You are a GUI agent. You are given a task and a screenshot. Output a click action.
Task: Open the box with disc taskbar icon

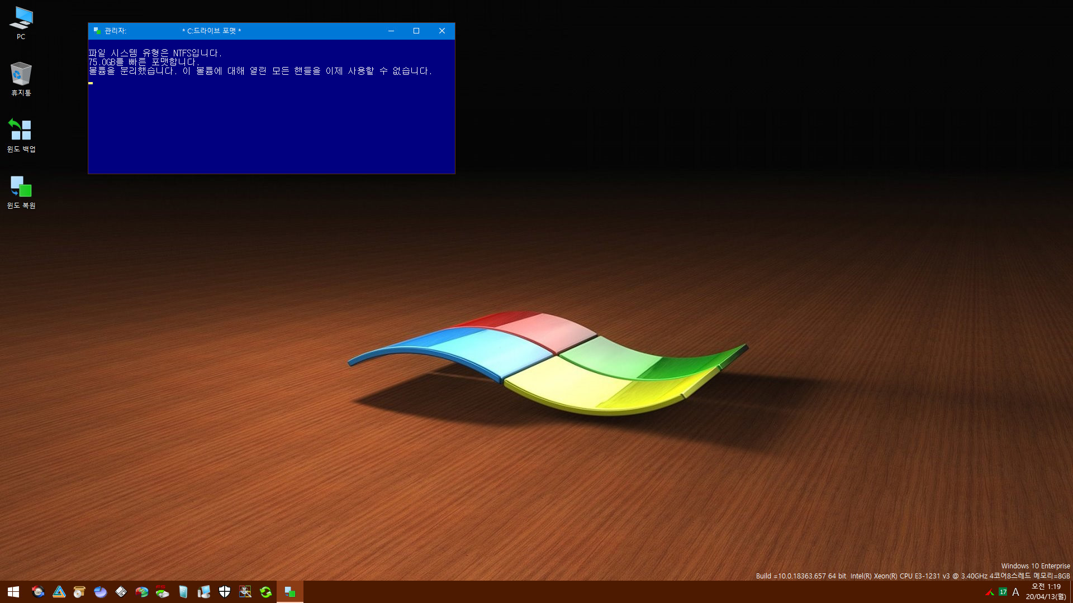pos(79,592)
